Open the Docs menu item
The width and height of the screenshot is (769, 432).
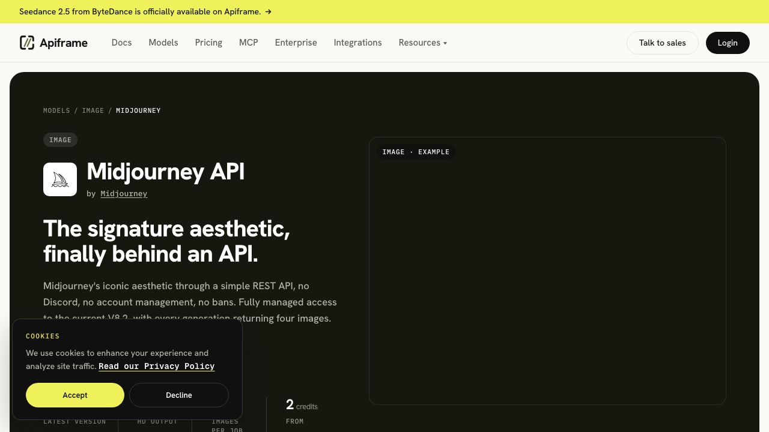pyautogui.click(x=121, y=43)
